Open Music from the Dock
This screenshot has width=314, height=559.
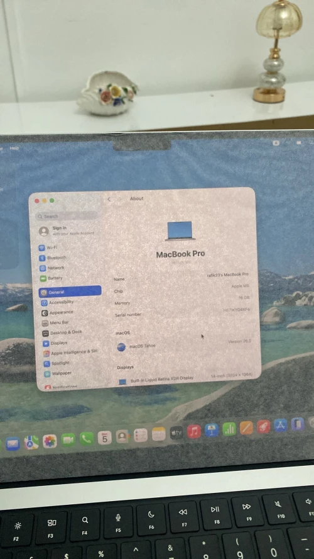[194, 431]
